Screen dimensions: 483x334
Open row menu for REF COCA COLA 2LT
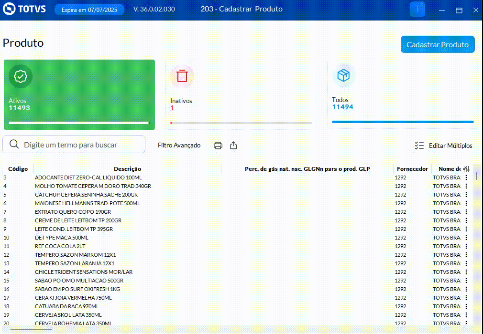(x=466, y=246)
